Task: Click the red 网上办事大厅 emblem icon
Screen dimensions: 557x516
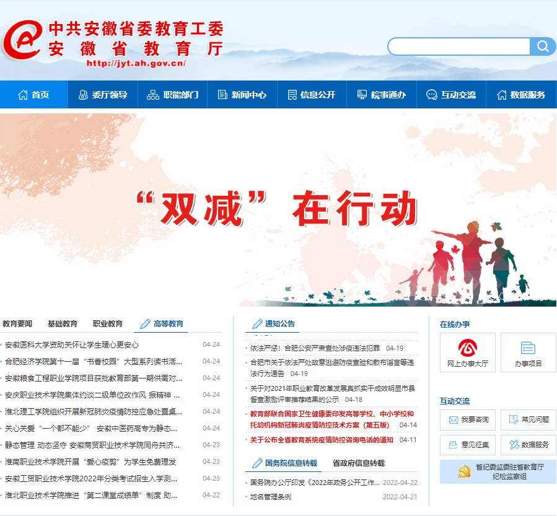Action: (x=468, y=348)
